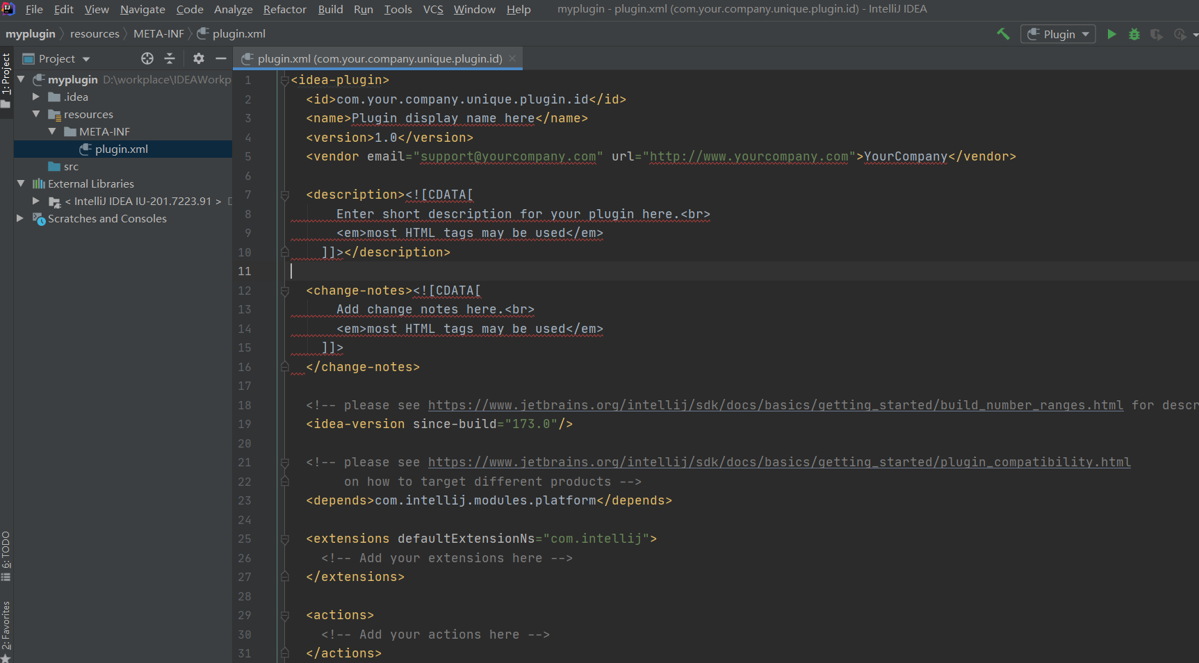The width and height of the screenshot is (1199, 663).
Task: Open Project panel settings gear
Action: point(199,58)
